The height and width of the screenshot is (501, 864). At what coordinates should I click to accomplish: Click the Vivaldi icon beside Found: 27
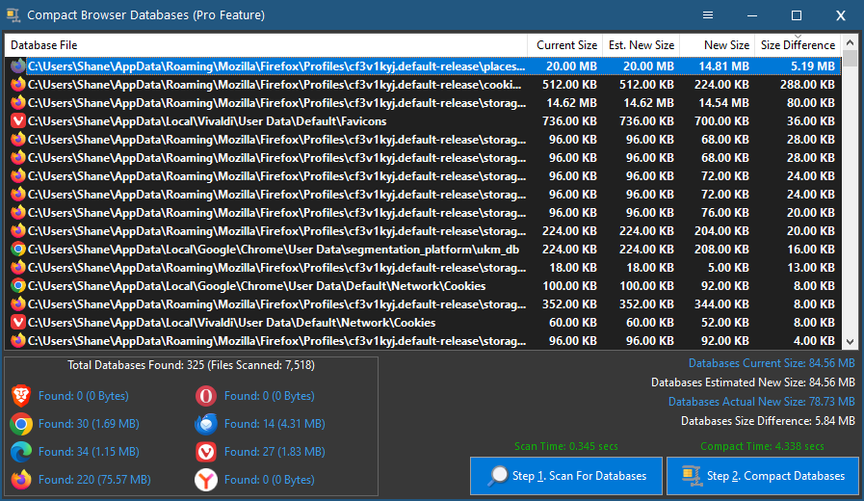[x=206, y=452]
